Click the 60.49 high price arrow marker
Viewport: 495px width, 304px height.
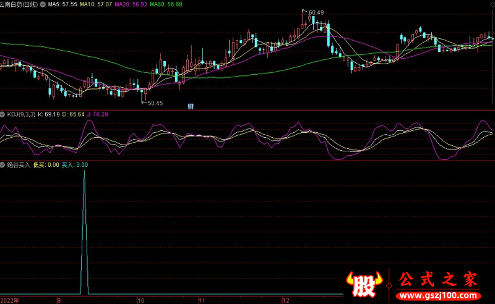coord(315,12)
